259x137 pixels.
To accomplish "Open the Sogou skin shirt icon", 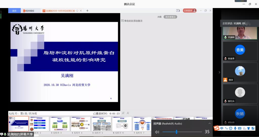I will tap(248, 128).
